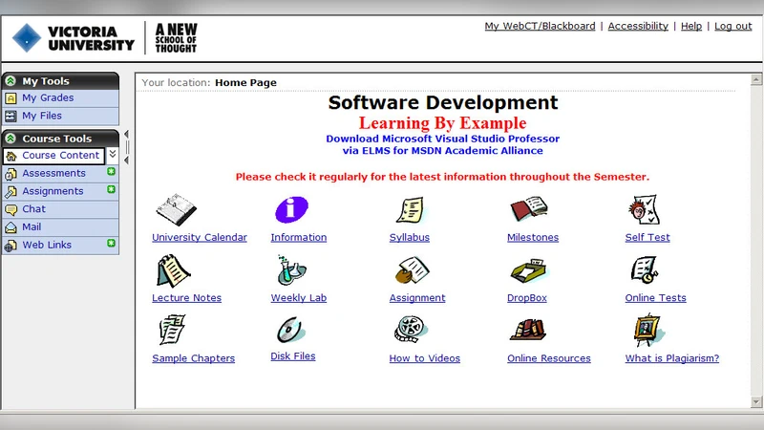Open the How to Videos film reel icon

pos(408,331)
